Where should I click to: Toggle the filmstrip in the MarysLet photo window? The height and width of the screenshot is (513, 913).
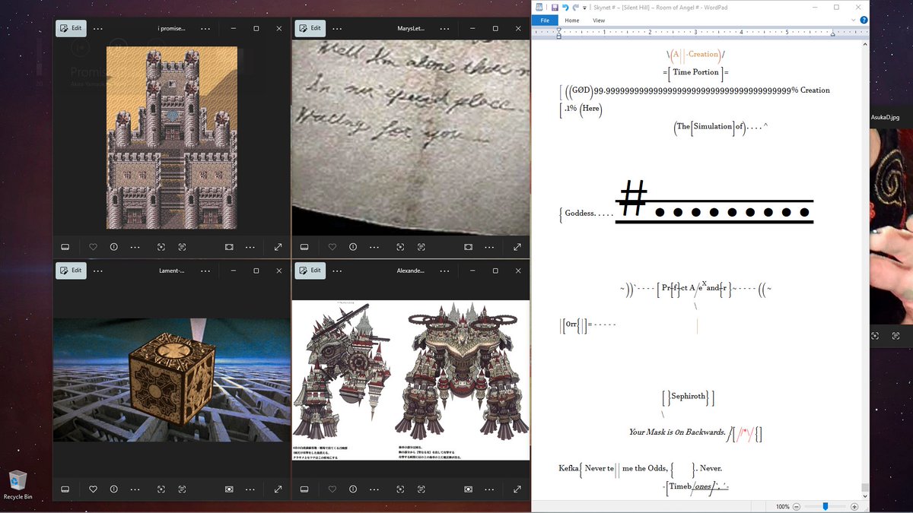(x=304, y=247)
